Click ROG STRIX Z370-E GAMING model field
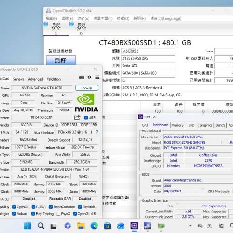The width and height of the screenshot is (233, 233). [192, 142]
